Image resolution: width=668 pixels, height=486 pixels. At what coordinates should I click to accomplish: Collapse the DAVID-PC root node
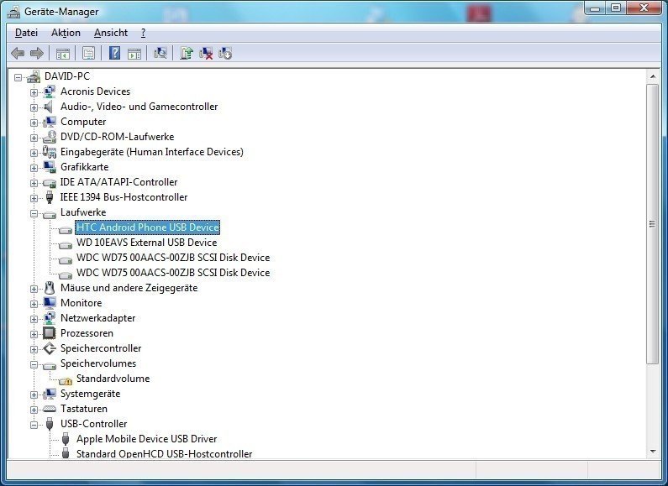pos(18,77)
